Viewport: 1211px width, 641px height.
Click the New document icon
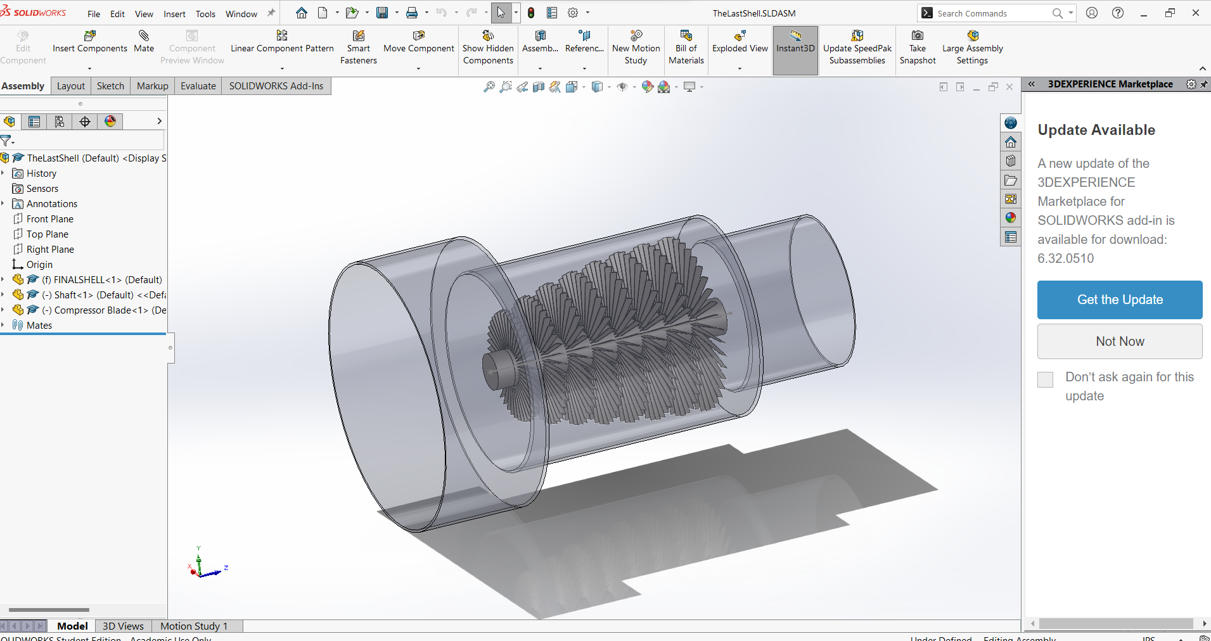pyautogui.click(x=323, y=13)
